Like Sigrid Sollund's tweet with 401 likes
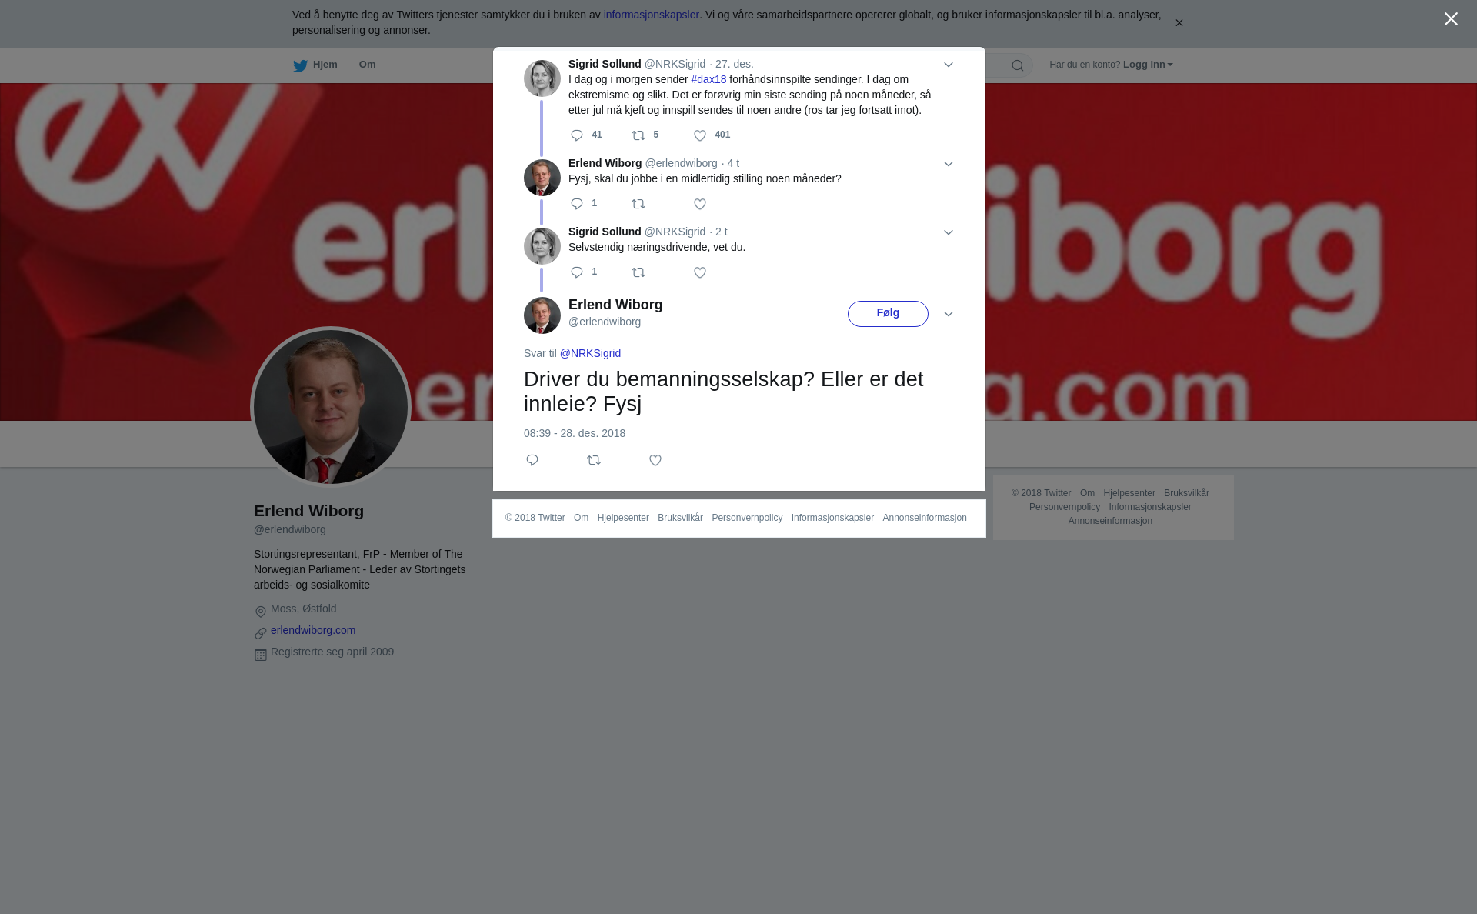Image resolution: width=1477 pixels, height=914 pixels. 700,135
